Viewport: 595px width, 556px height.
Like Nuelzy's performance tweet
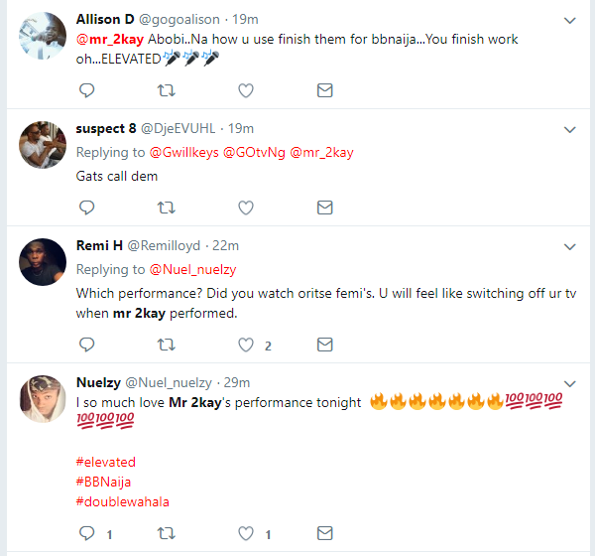246,534
